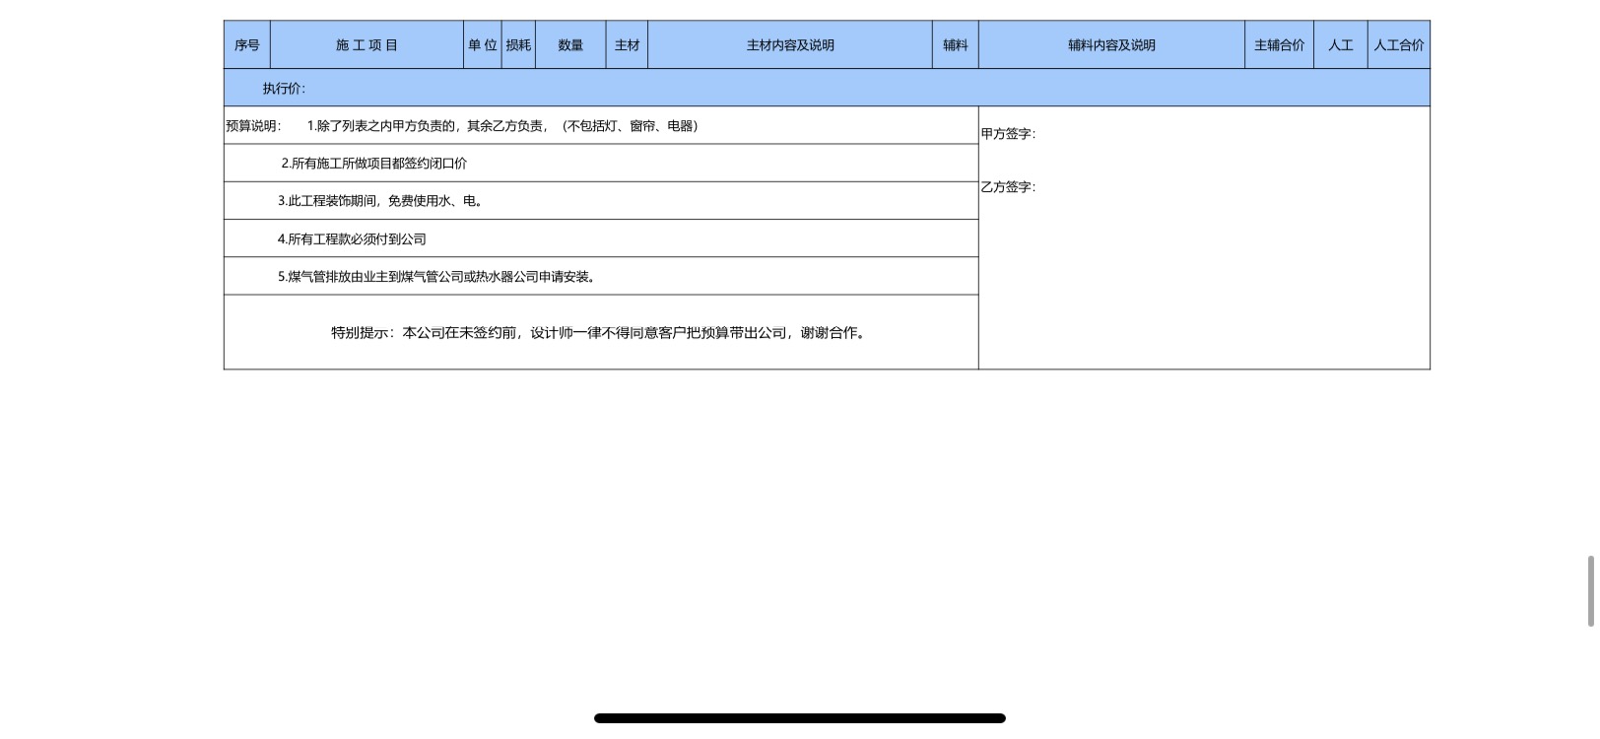The width and height of the screenshot is (1600, 739).
Task: Select the 施工项目 header cell
Action: 367,45
